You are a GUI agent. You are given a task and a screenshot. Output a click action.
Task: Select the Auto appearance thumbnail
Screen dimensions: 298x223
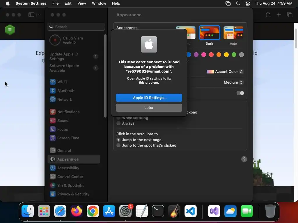(x=233, y=33)
